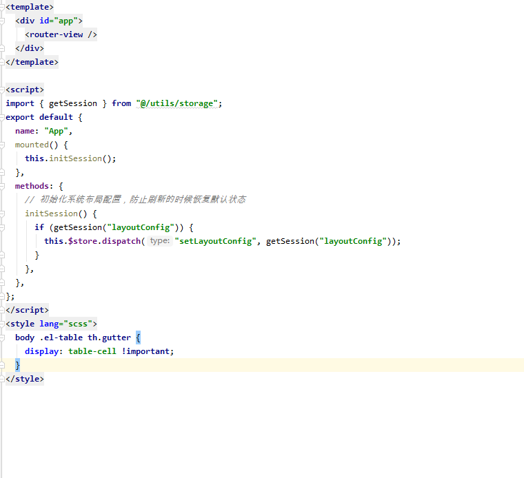This screenshot has height=478, width=524.
Task: Collapse the <script> block fold marker
Action: [2, 90]
